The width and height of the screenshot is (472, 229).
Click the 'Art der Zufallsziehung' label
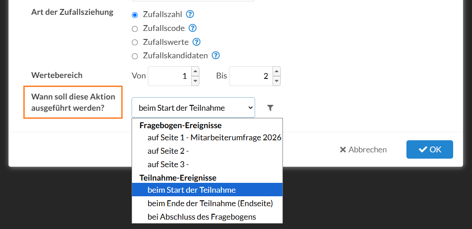coord(72,12)
